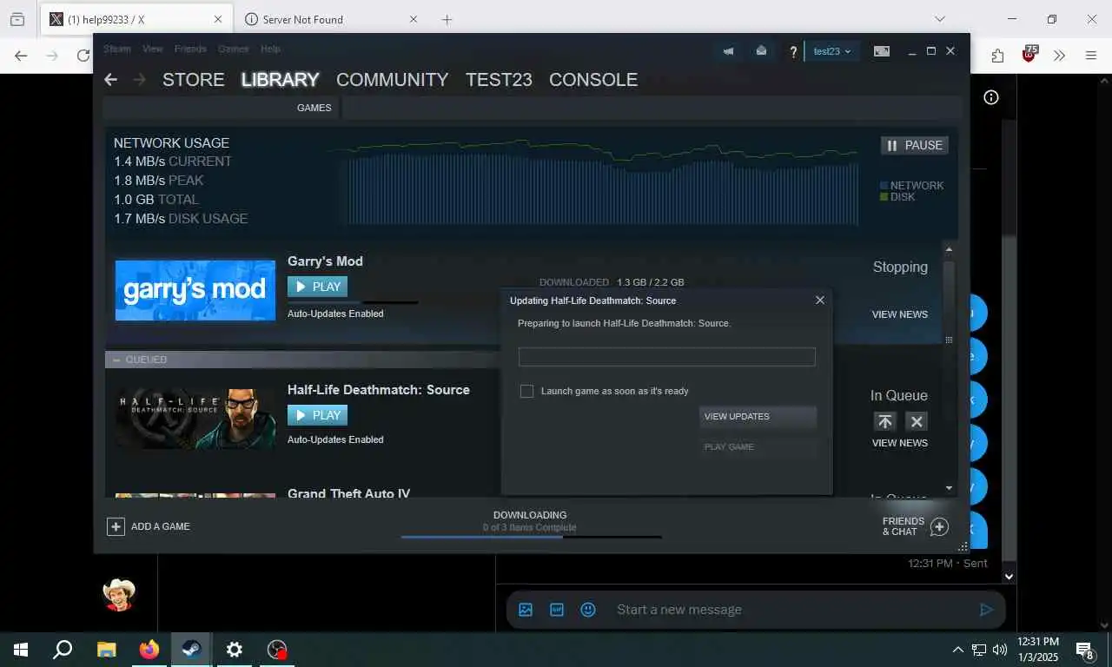Open the Games menu in Steam

pyautogui.click(x=234, y=50)
